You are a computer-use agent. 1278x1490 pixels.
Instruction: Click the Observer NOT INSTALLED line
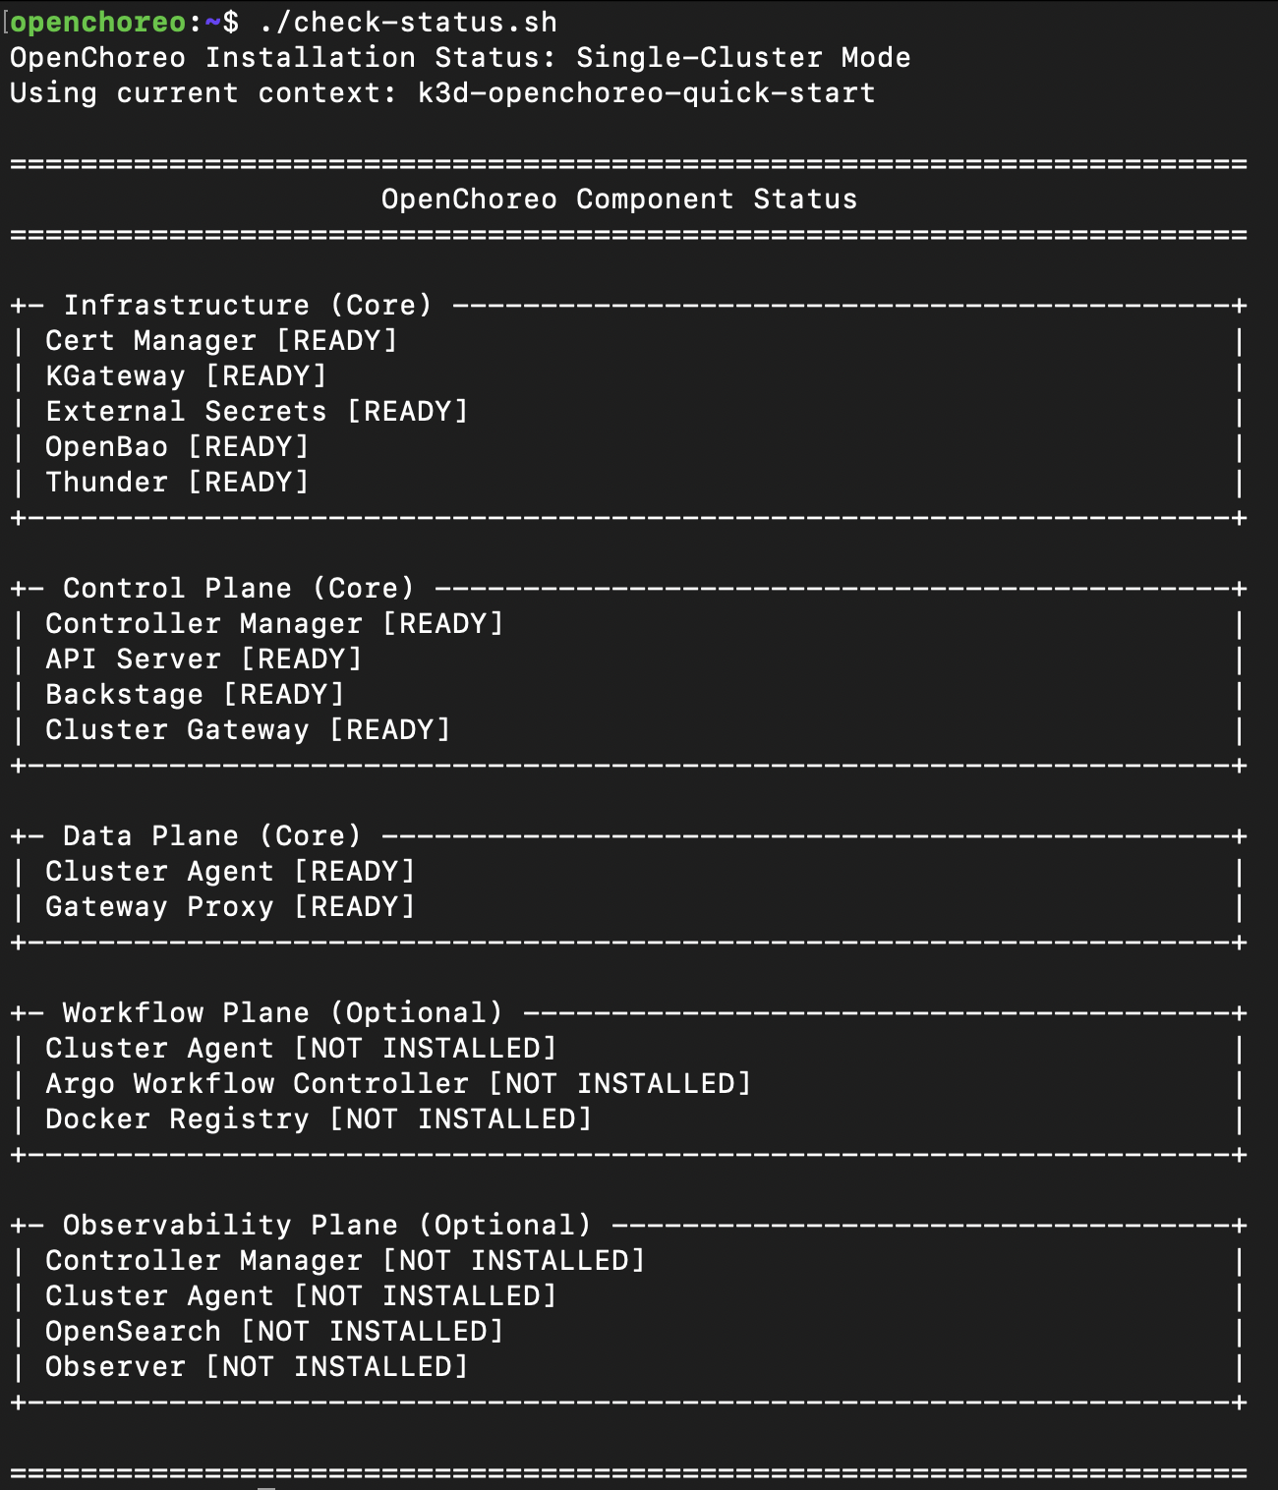tap(257, 1367)
